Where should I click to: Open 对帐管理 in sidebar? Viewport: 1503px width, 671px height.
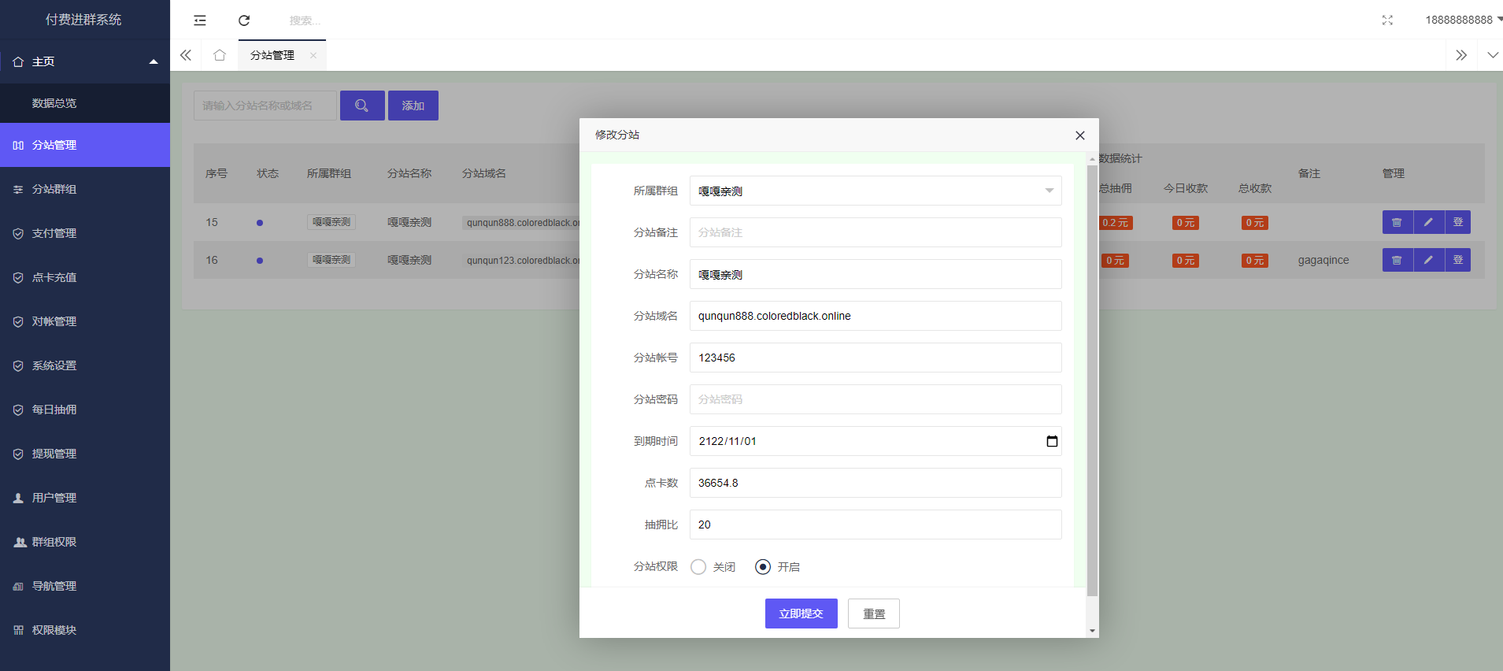(85, 321)
